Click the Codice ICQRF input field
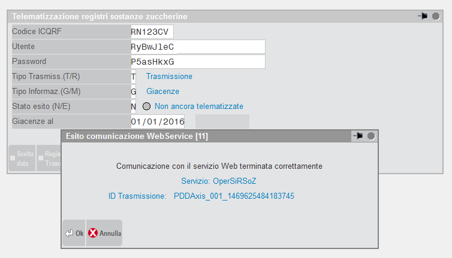The width and height of the screenshot is (452, 258). point(152,32)
